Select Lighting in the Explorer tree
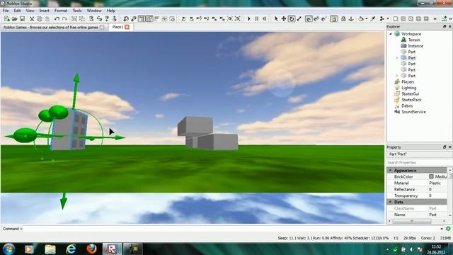 tap(409, 88)
